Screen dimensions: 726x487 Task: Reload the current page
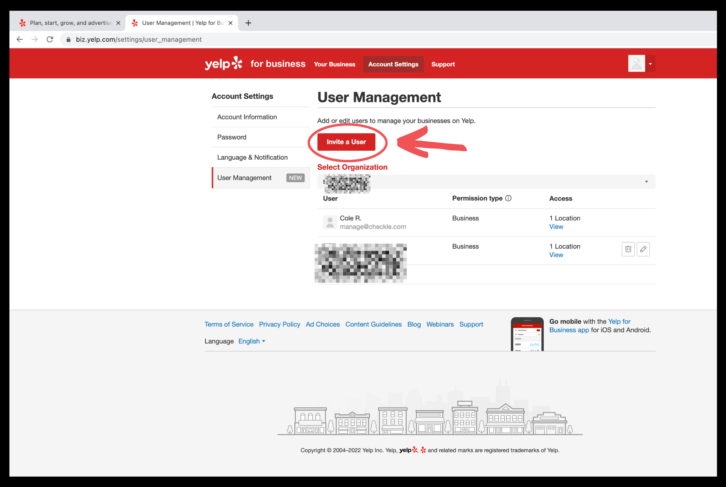50,39
